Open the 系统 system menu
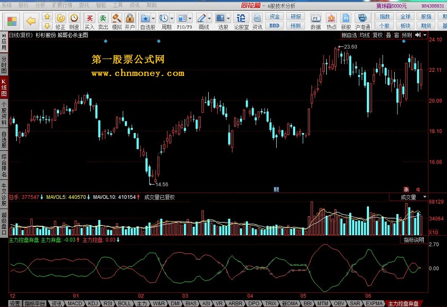Image resolution: width=447 pixels, height=307 pixels. point(7,5)
